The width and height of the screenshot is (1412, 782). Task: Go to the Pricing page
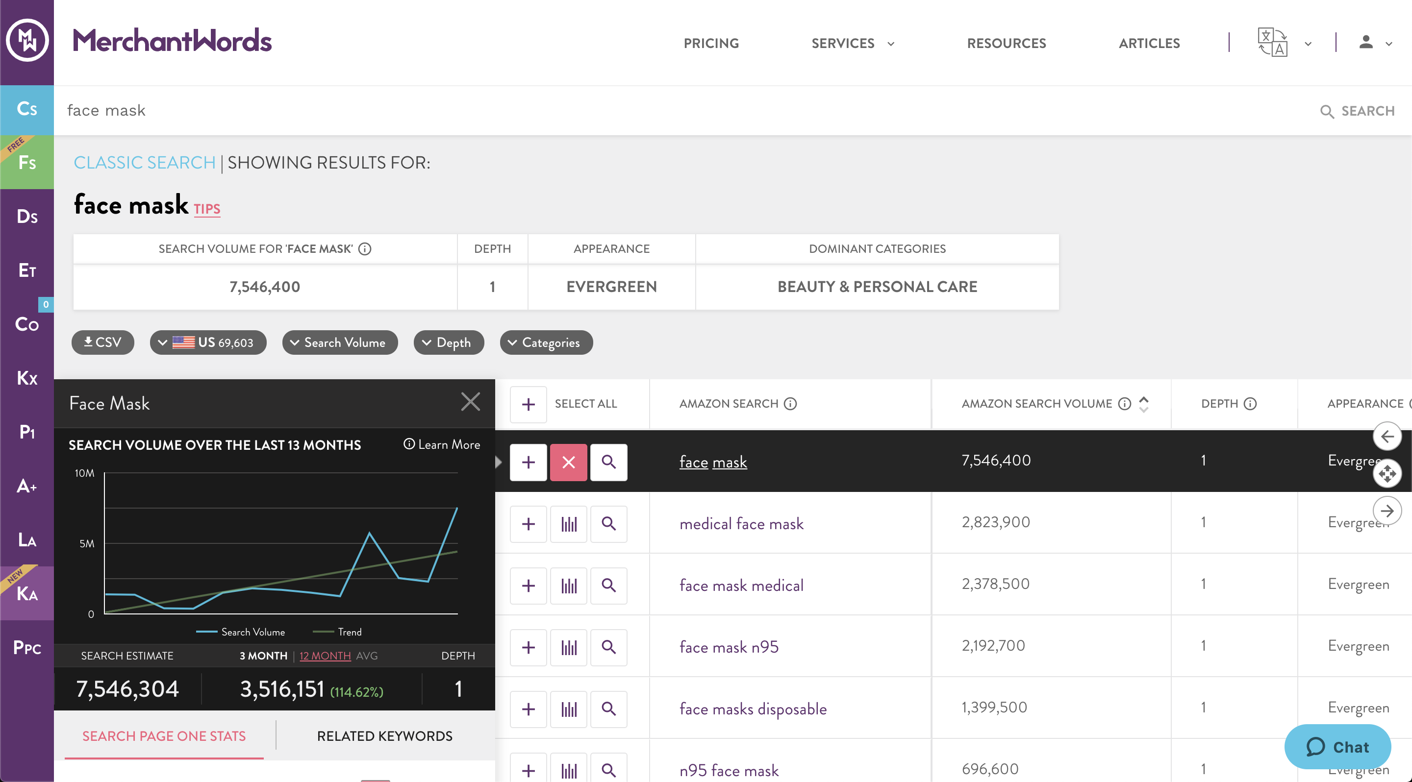pyautogui.click(x=711, y=43)
